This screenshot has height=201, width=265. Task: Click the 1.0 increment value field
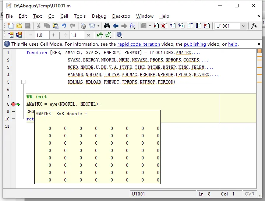pyautogui.click(x=42, y=35)
